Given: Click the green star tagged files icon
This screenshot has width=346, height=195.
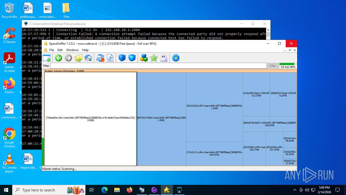Looking at the screenshot, I should [154, 58].
